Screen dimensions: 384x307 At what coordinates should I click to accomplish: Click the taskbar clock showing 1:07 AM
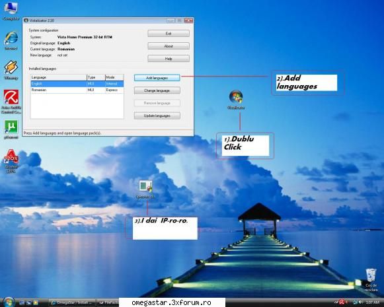pos(372,302)
